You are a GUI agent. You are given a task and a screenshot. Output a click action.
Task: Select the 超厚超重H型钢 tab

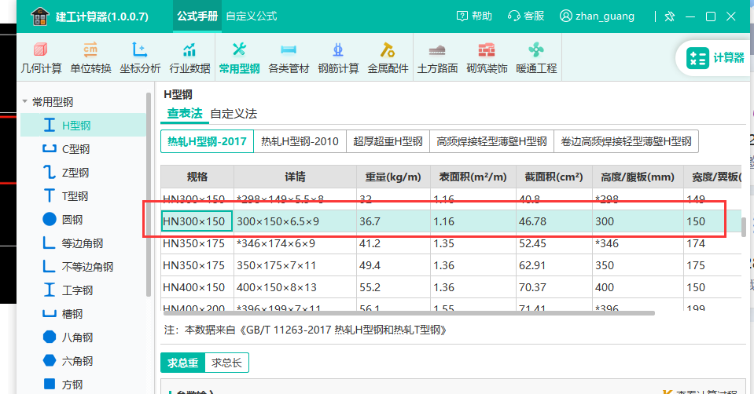coord(388,141)
